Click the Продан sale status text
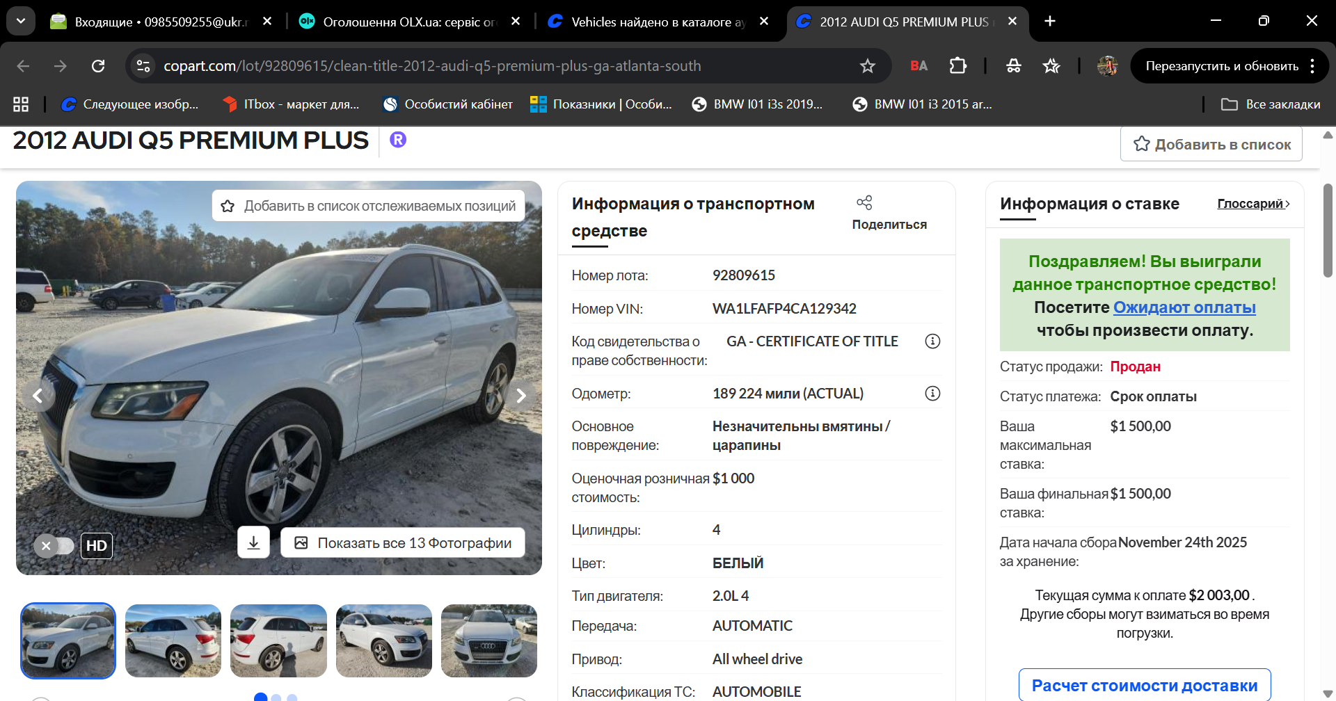The height and width of the screenshot is (701, 1336). coord(1135,366)
